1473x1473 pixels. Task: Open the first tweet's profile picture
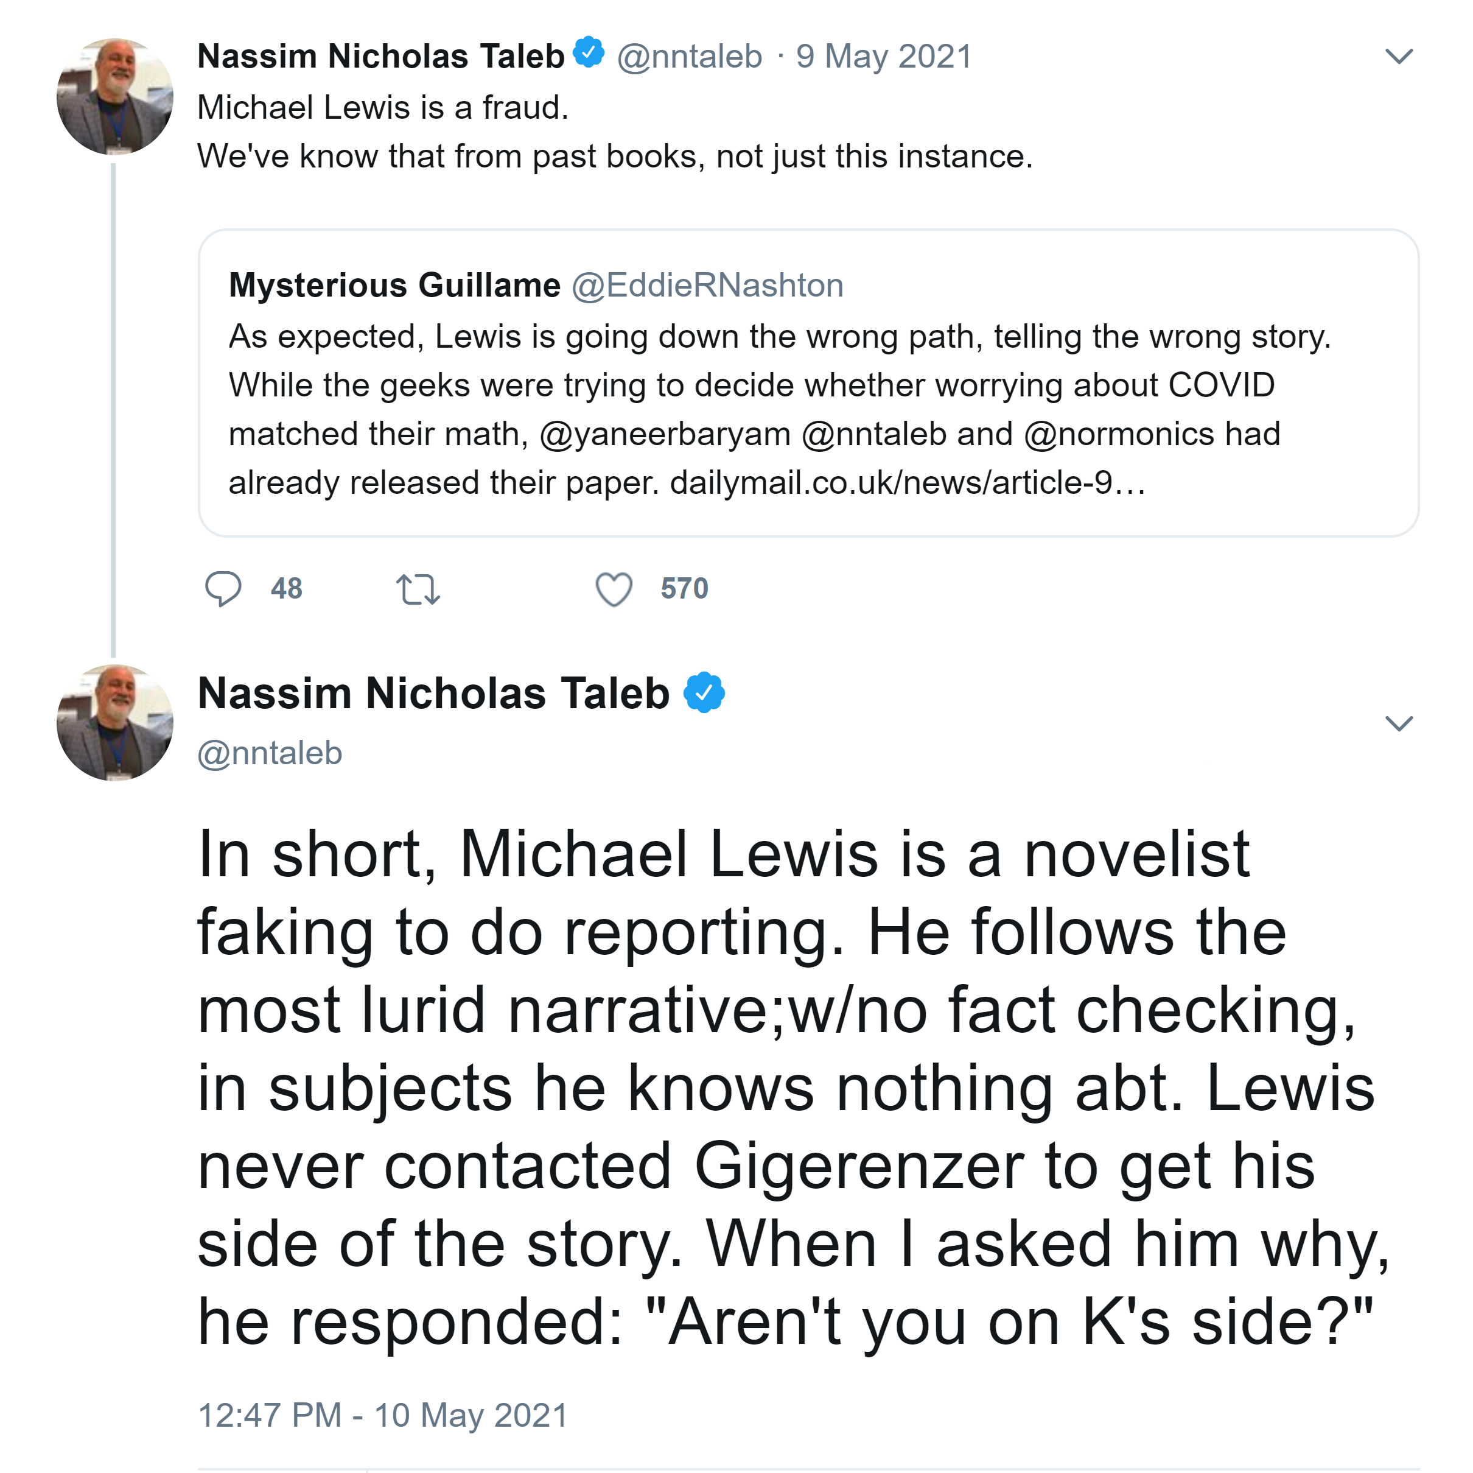coord(115,97)
